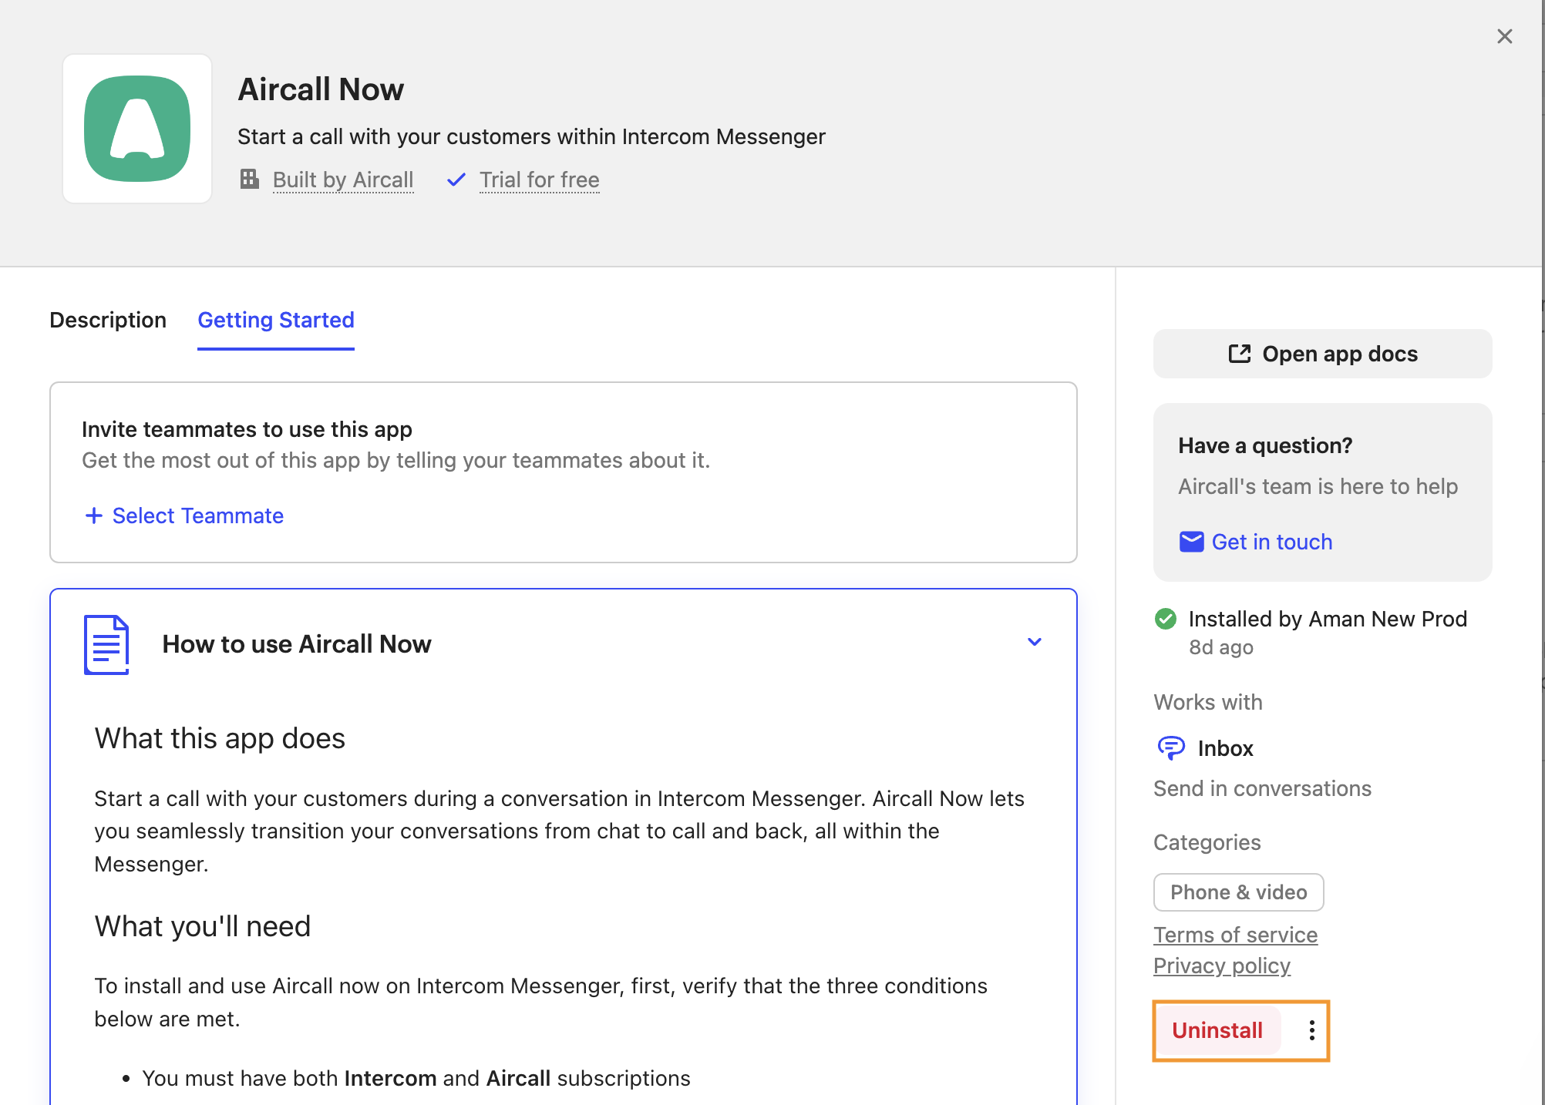Click the building icon beside Built by Aircall
This screenshot has height=1105, width=1545.
(x=249, y=179)
